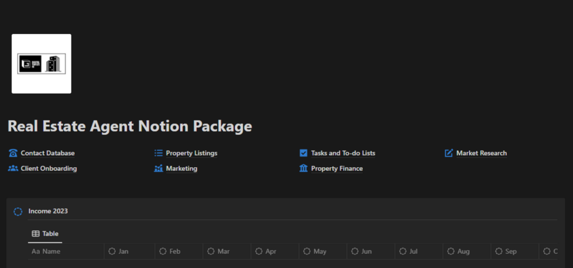The image size is (573, 268).
Task: Open the Client Onboarding page link
Action: pos(48,168)
